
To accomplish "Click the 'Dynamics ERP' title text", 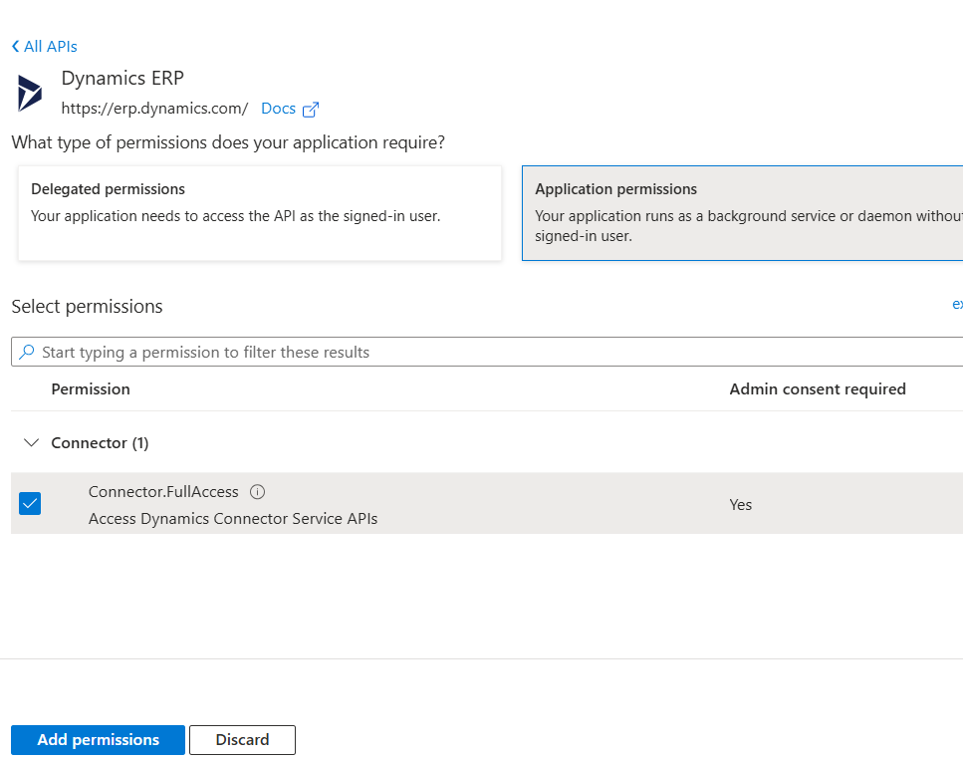I will click(x=122, y=78).
